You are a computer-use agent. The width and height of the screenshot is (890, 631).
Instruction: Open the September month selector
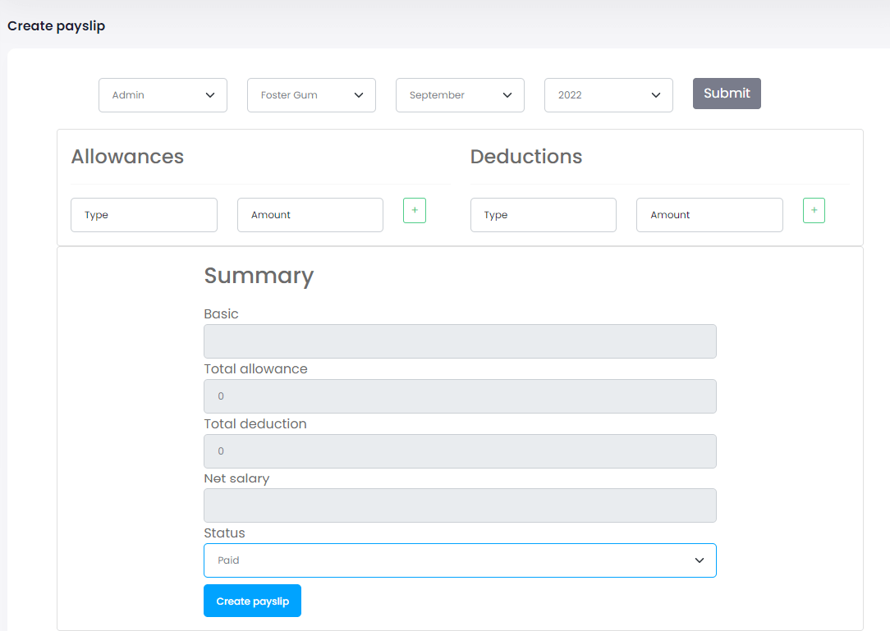[x=460, y=95]
